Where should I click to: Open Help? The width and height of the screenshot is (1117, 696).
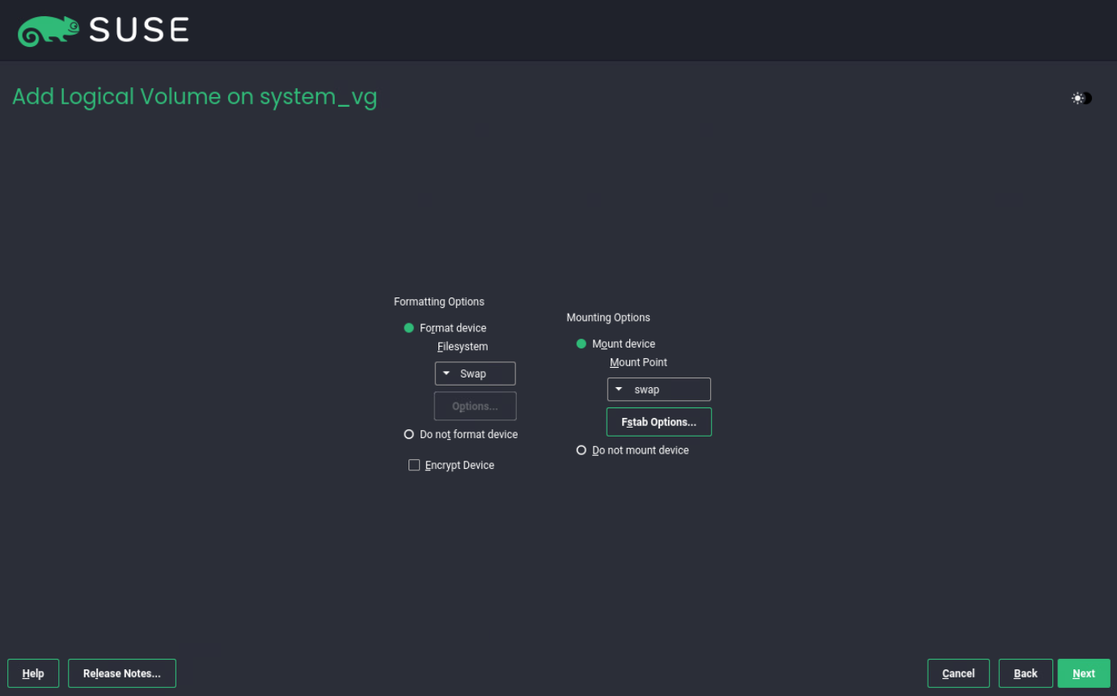point(33,673)
